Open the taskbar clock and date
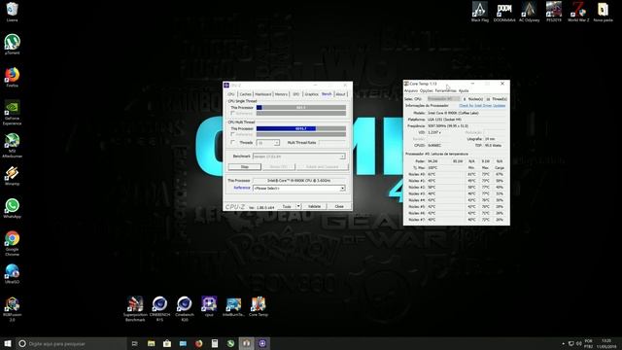The width and height of the screenshot is (622, 350). click(x=606, y=343)
